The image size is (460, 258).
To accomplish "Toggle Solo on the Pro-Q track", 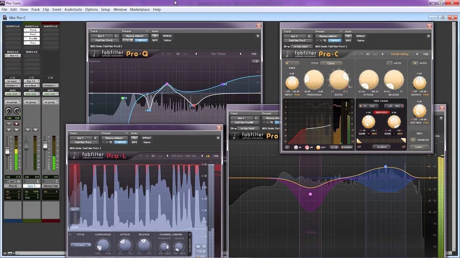I will tap(9, 129).
